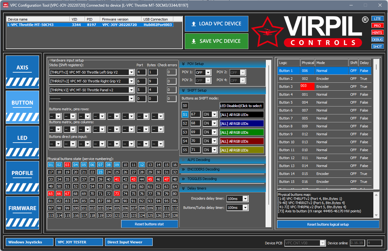Open the PROFILE tab
The height and width of the screenshot is (251, 388).
(22, 178)
